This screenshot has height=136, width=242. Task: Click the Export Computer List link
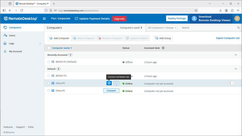tap(228, 38)
